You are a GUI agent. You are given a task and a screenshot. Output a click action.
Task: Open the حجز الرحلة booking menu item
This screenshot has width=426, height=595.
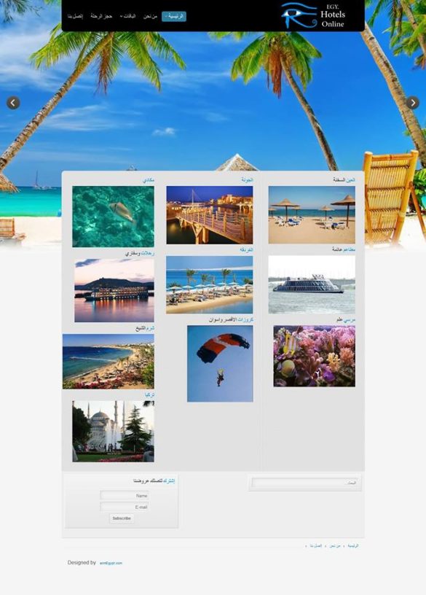(101, 16)
